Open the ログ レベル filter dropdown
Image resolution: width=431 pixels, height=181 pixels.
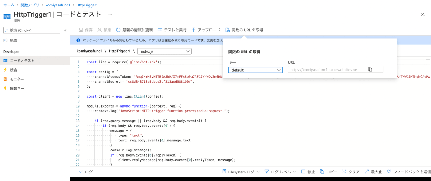coord(280,172)
